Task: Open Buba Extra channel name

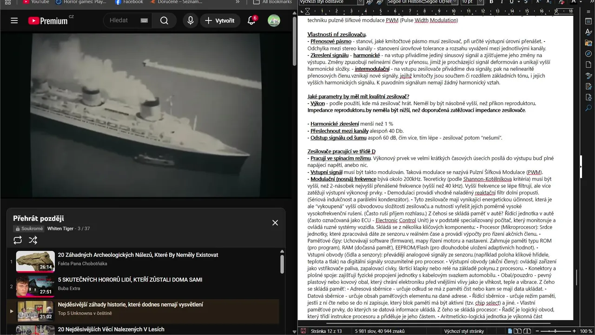Action: [x=69, y=288]
